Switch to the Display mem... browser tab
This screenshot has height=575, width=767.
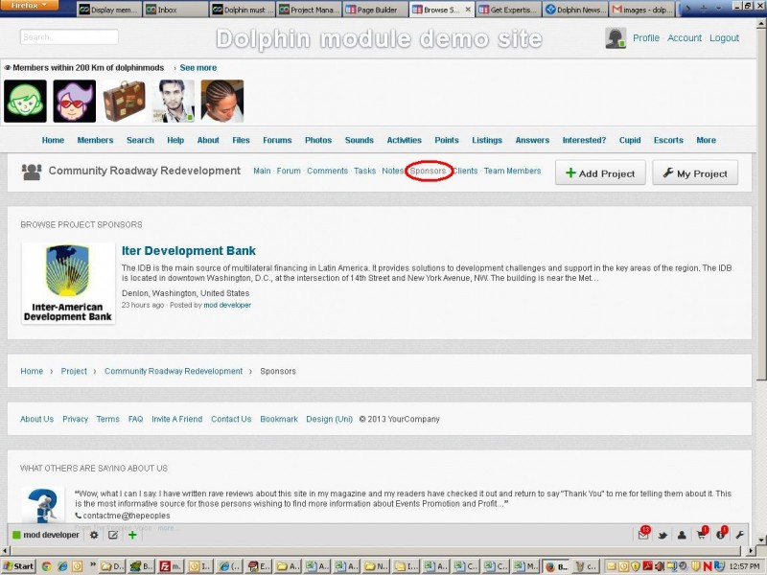tap(109, 10)
